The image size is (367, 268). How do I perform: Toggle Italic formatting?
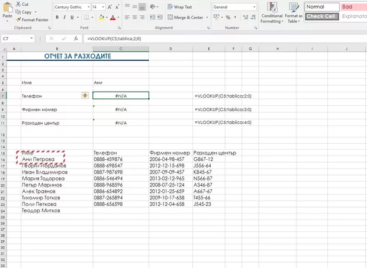(65, 17)
